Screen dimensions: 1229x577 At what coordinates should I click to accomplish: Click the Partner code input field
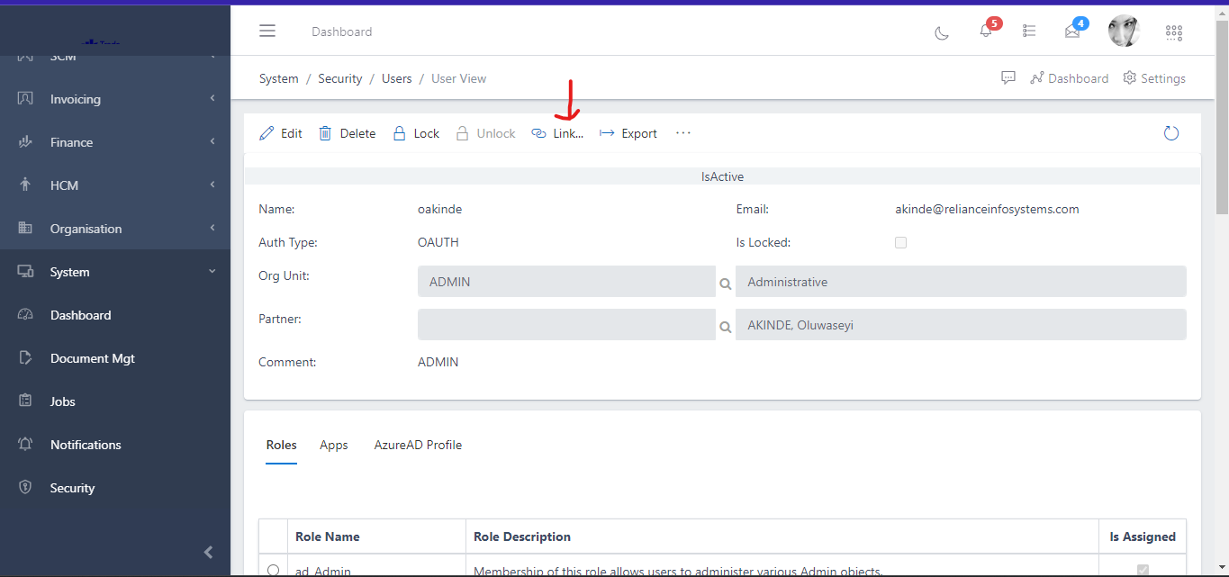(566, 325)
